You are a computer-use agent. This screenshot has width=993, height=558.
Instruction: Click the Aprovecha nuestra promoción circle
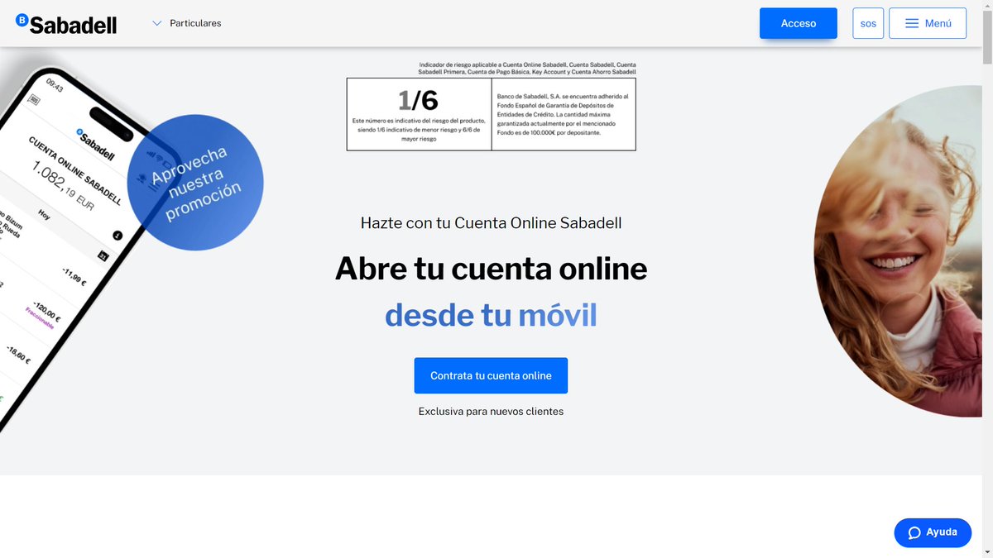pos(195,182)
